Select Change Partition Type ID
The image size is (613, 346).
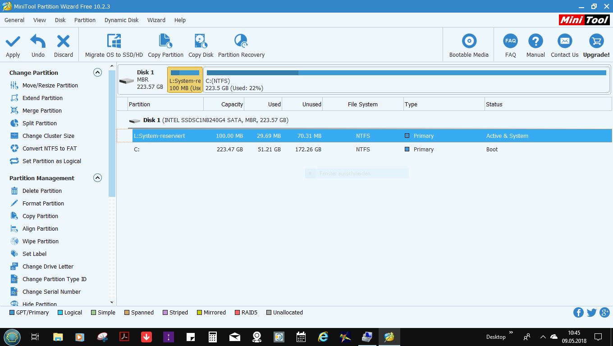pyautogui.click(x=55, y=279)
